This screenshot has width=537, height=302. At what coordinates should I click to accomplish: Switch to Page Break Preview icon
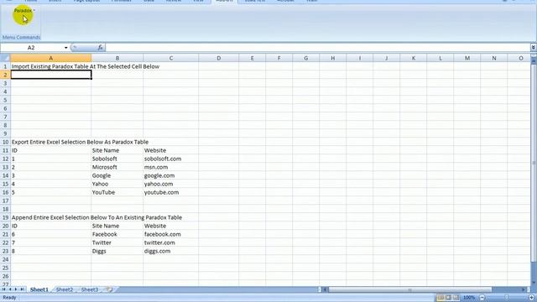pyautogui.click(x=456, y=298)
